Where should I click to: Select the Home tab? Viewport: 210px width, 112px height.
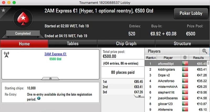(x=24, y=44)
